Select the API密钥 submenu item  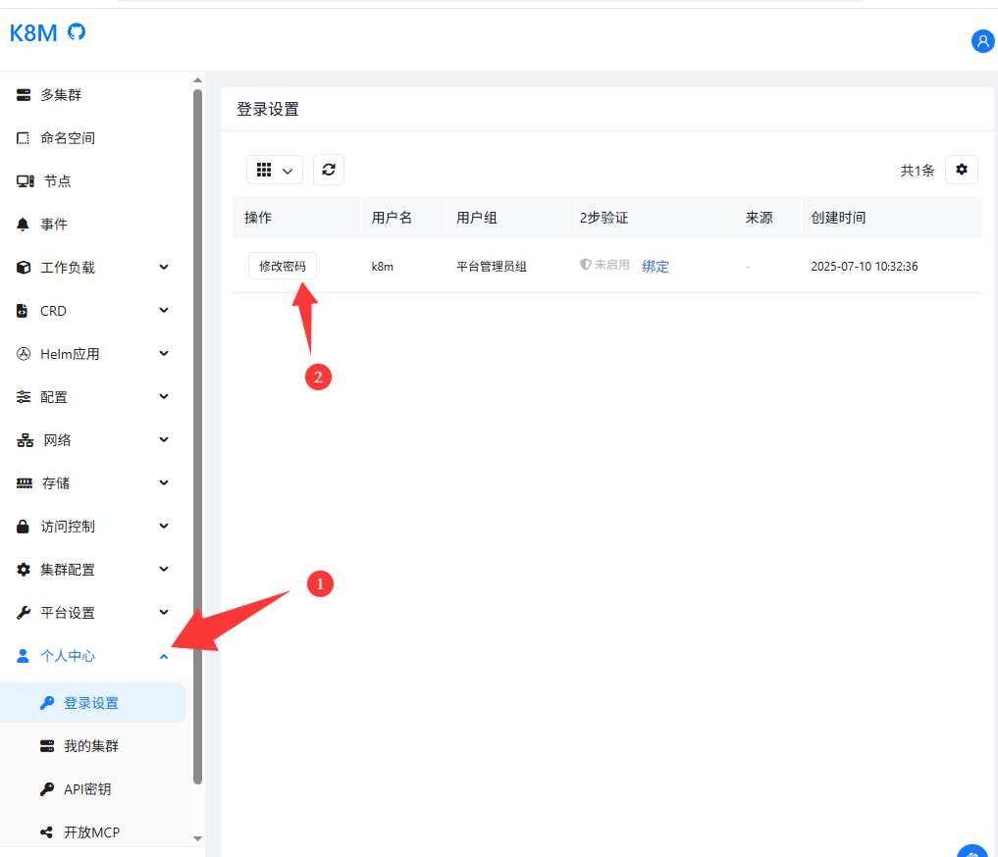93,789
